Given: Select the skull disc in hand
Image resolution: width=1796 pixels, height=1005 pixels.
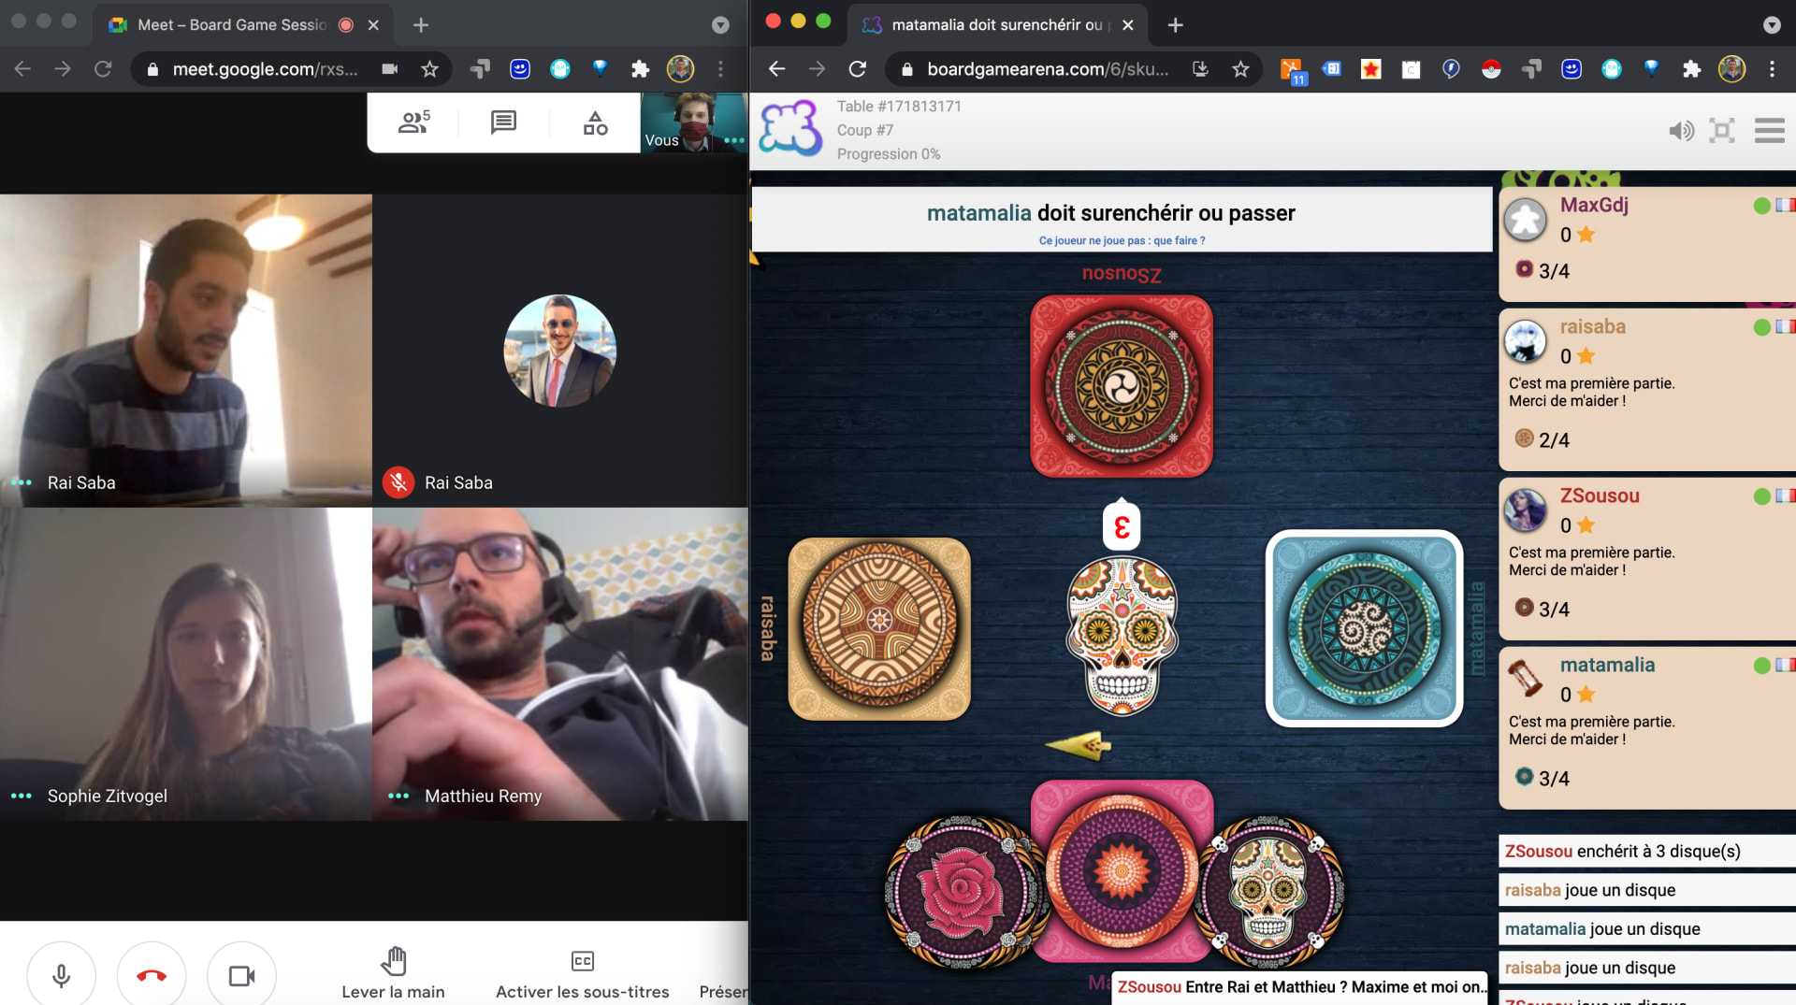Looking at the screenshot, I should tap(1270, 891).
